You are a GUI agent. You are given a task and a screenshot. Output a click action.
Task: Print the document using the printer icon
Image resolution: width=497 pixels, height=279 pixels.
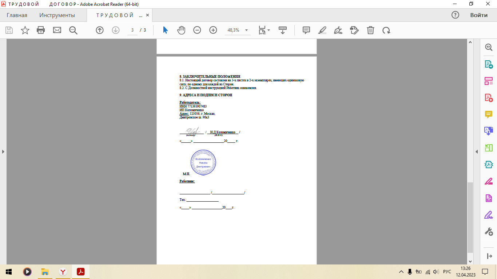coord(41,30)
